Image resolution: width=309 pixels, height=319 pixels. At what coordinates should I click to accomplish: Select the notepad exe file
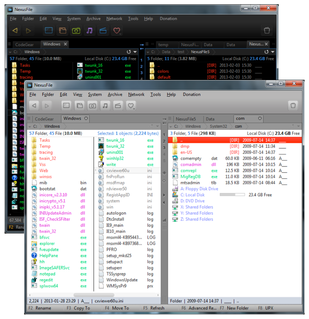click(60, 274)
